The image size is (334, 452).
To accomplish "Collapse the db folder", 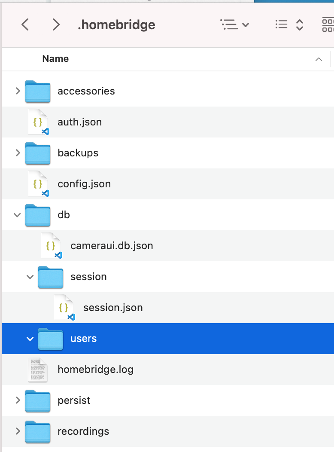I will 18,215.
